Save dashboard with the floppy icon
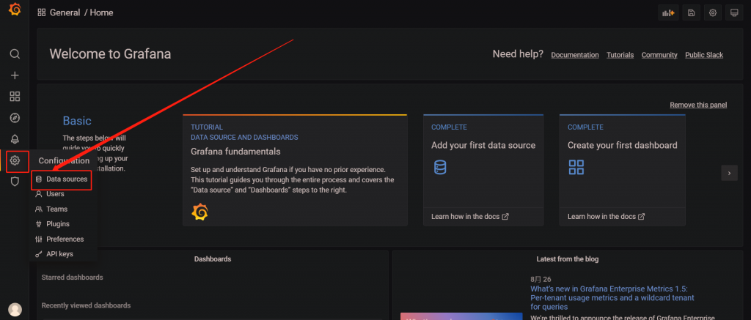 point(691,13)
